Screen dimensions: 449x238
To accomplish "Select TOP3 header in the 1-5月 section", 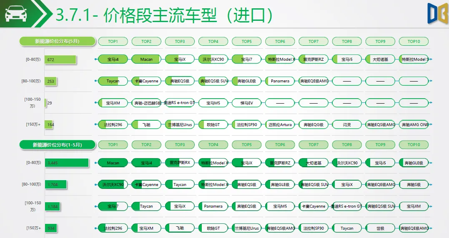I will [x=180, y=144].
